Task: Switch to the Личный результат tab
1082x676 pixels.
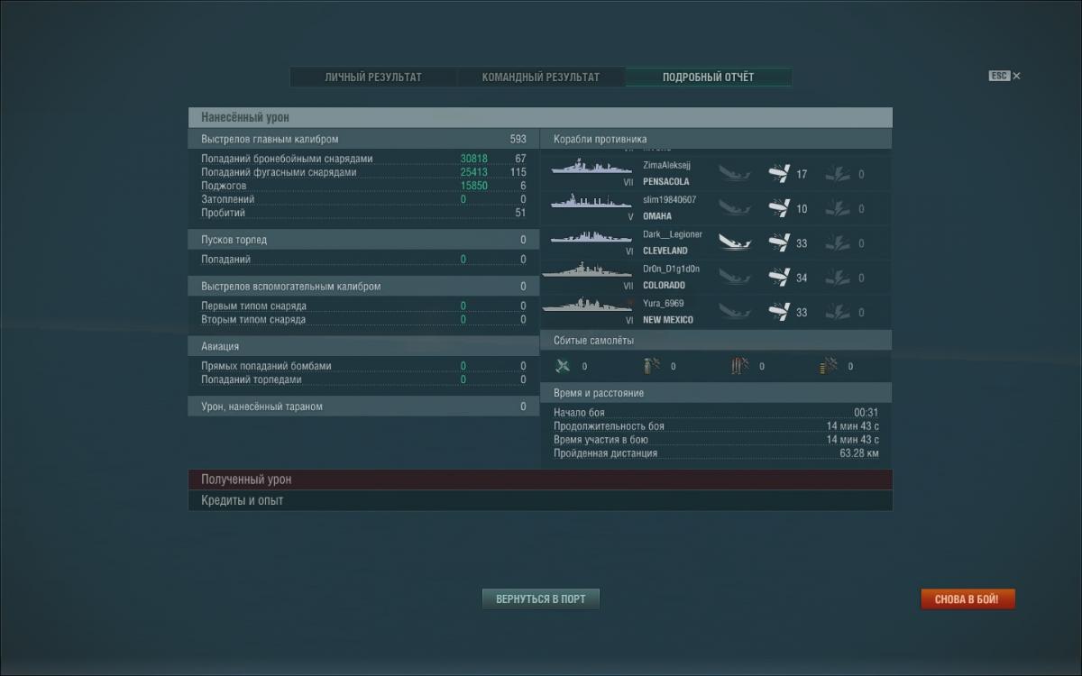Action: pyautogui.click(x=373, y=78)
